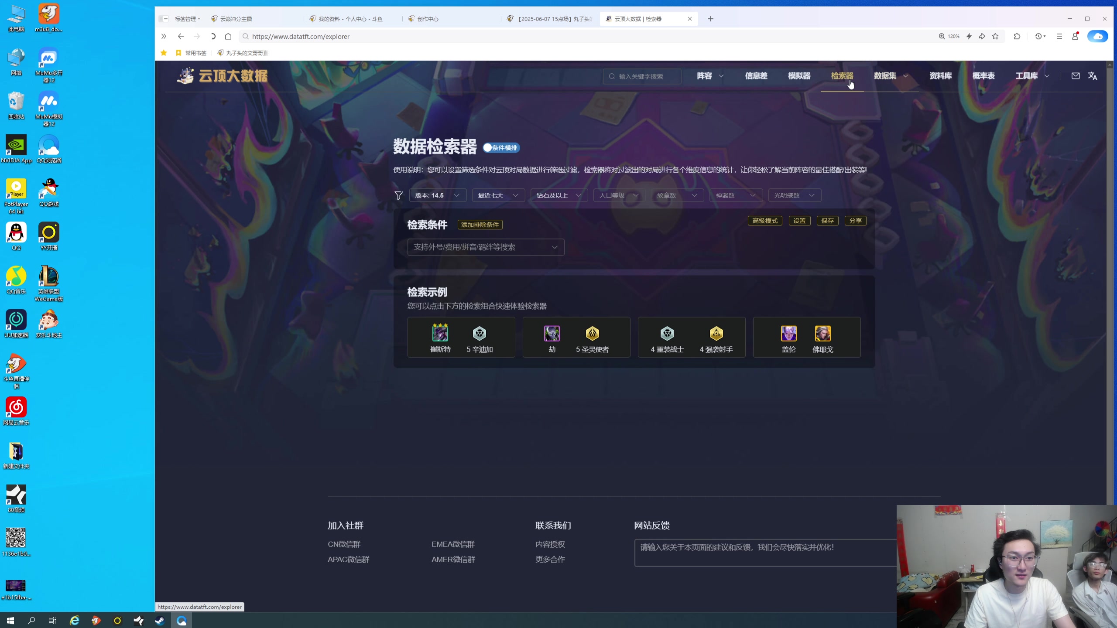The width and height of the screenshot is (1117, 628).
Task: Open the CN微信群 link
Action: tap(344, 544)
